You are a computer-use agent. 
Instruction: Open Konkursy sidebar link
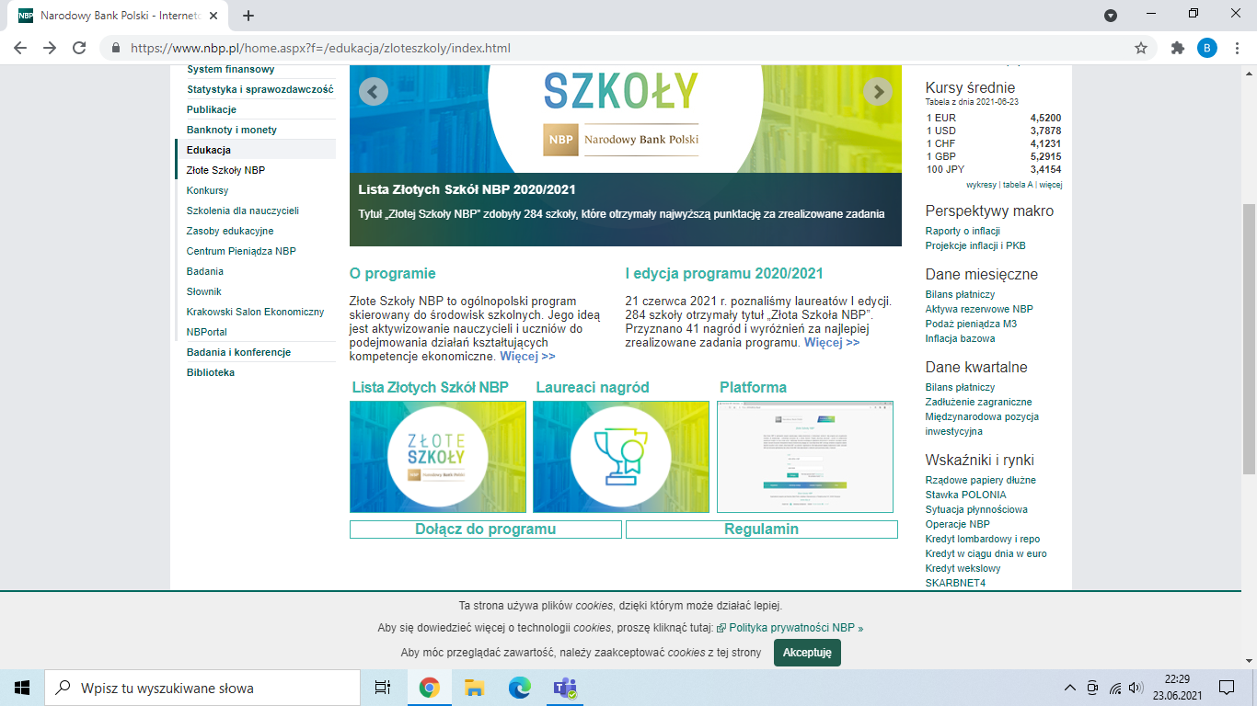coord(207,190)
